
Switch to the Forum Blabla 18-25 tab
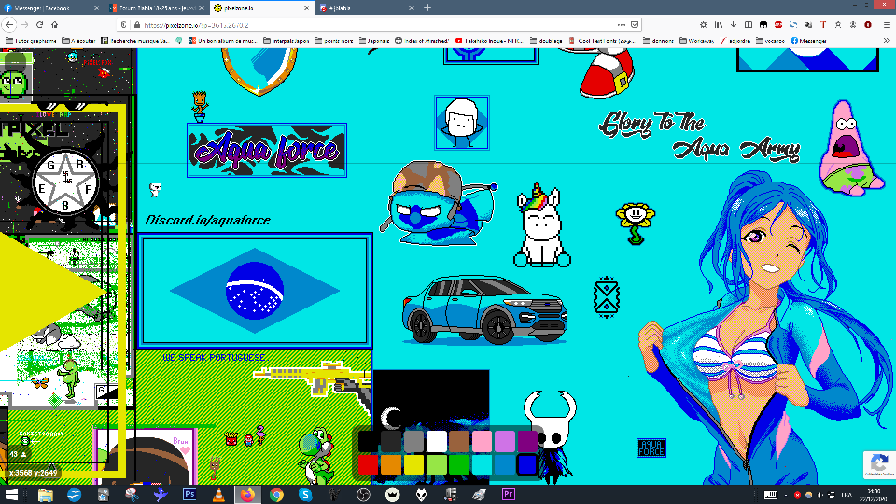[154, 8]
